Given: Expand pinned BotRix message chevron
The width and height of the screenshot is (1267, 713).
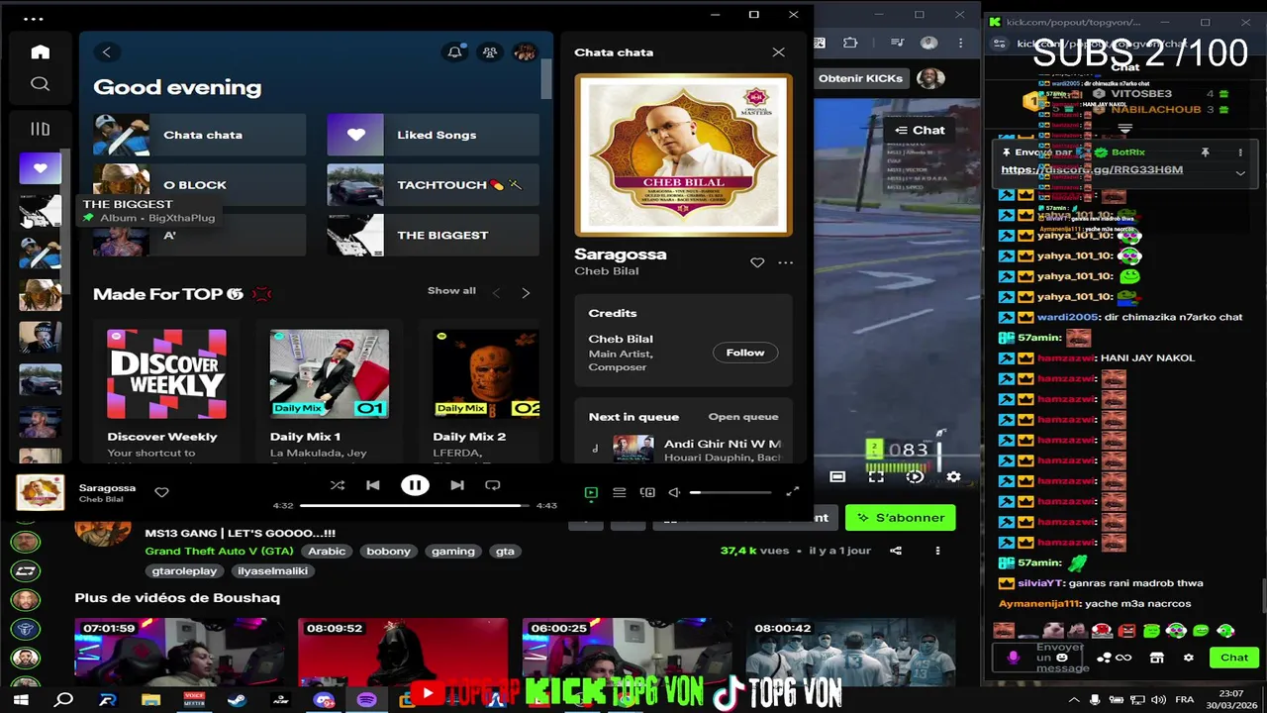Looking at the screenshot, I should (x=1240, y=172).
